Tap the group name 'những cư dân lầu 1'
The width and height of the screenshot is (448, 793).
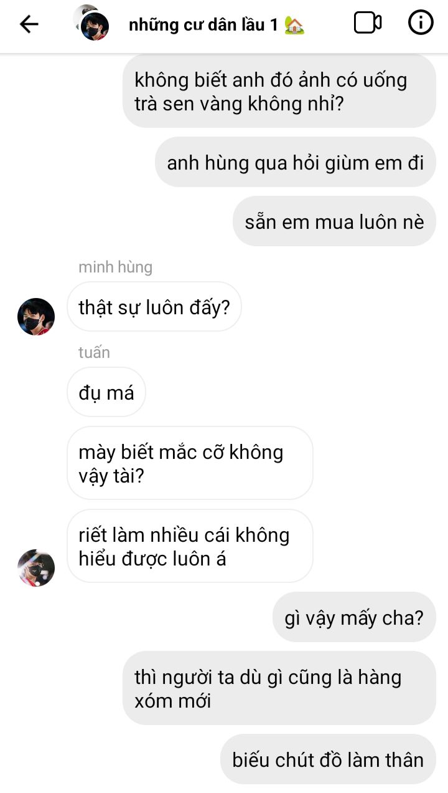coord(203,25)
